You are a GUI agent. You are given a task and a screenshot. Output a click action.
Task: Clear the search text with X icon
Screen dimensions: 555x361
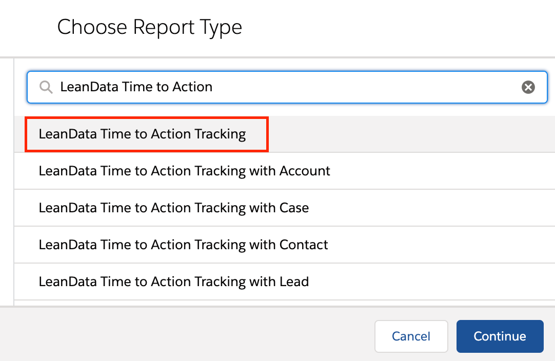pyautogui.click(x=528, y=87)
